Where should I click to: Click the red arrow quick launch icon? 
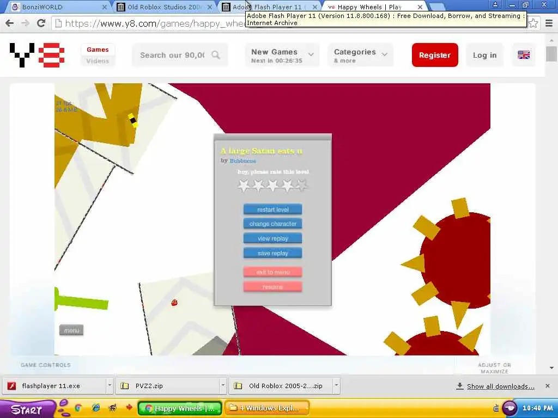129,407
